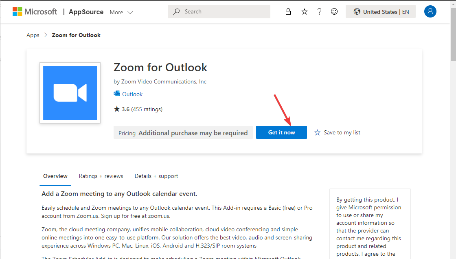Click the search magnifier icon
Viewport: 456px width, 259px height.
pyautogui.click(x=176, y=11)
